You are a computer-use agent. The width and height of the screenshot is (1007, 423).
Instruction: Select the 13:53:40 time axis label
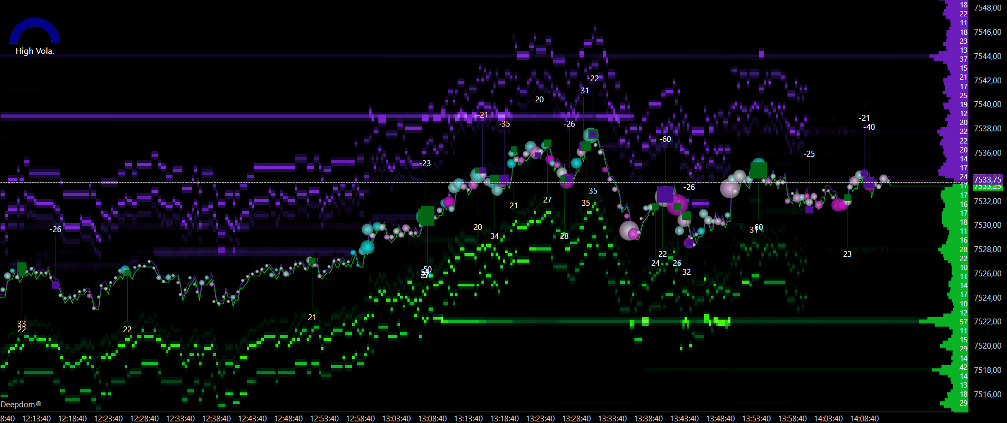click(x=756, y=419)
